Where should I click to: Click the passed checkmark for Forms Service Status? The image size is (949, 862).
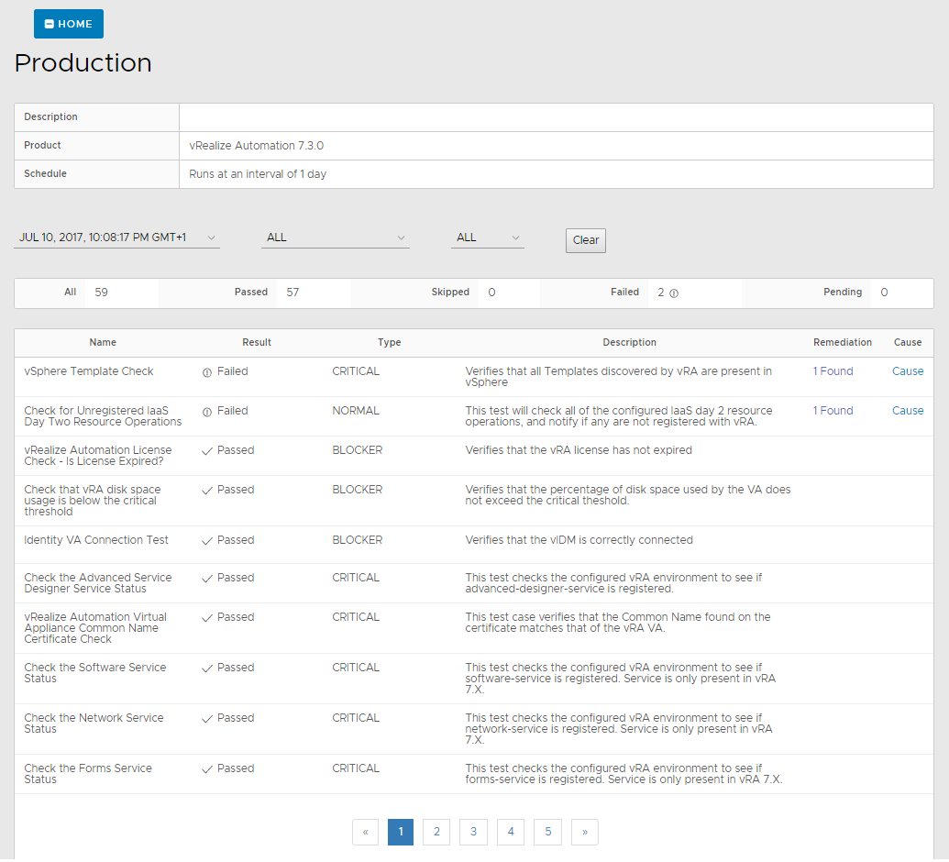[207, 768]
